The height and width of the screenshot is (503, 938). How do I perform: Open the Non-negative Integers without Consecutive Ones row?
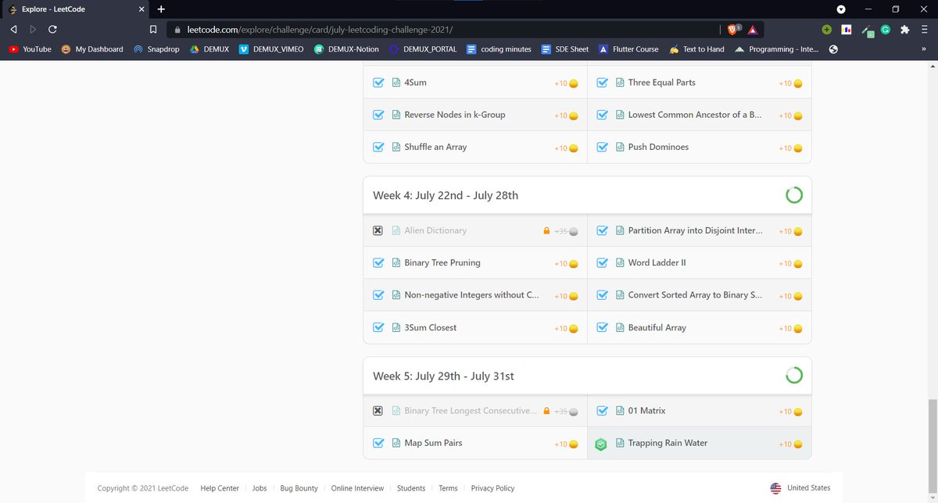475,295
